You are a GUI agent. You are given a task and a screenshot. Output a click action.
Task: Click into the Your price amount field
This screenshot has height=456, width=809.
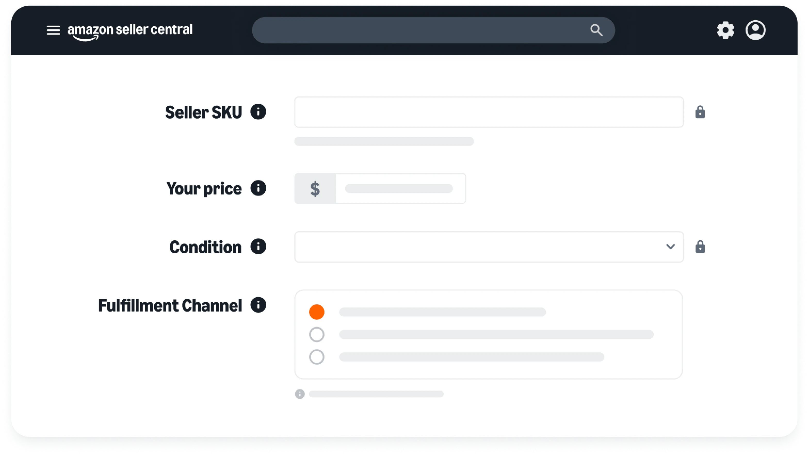[x=401, y=189]
